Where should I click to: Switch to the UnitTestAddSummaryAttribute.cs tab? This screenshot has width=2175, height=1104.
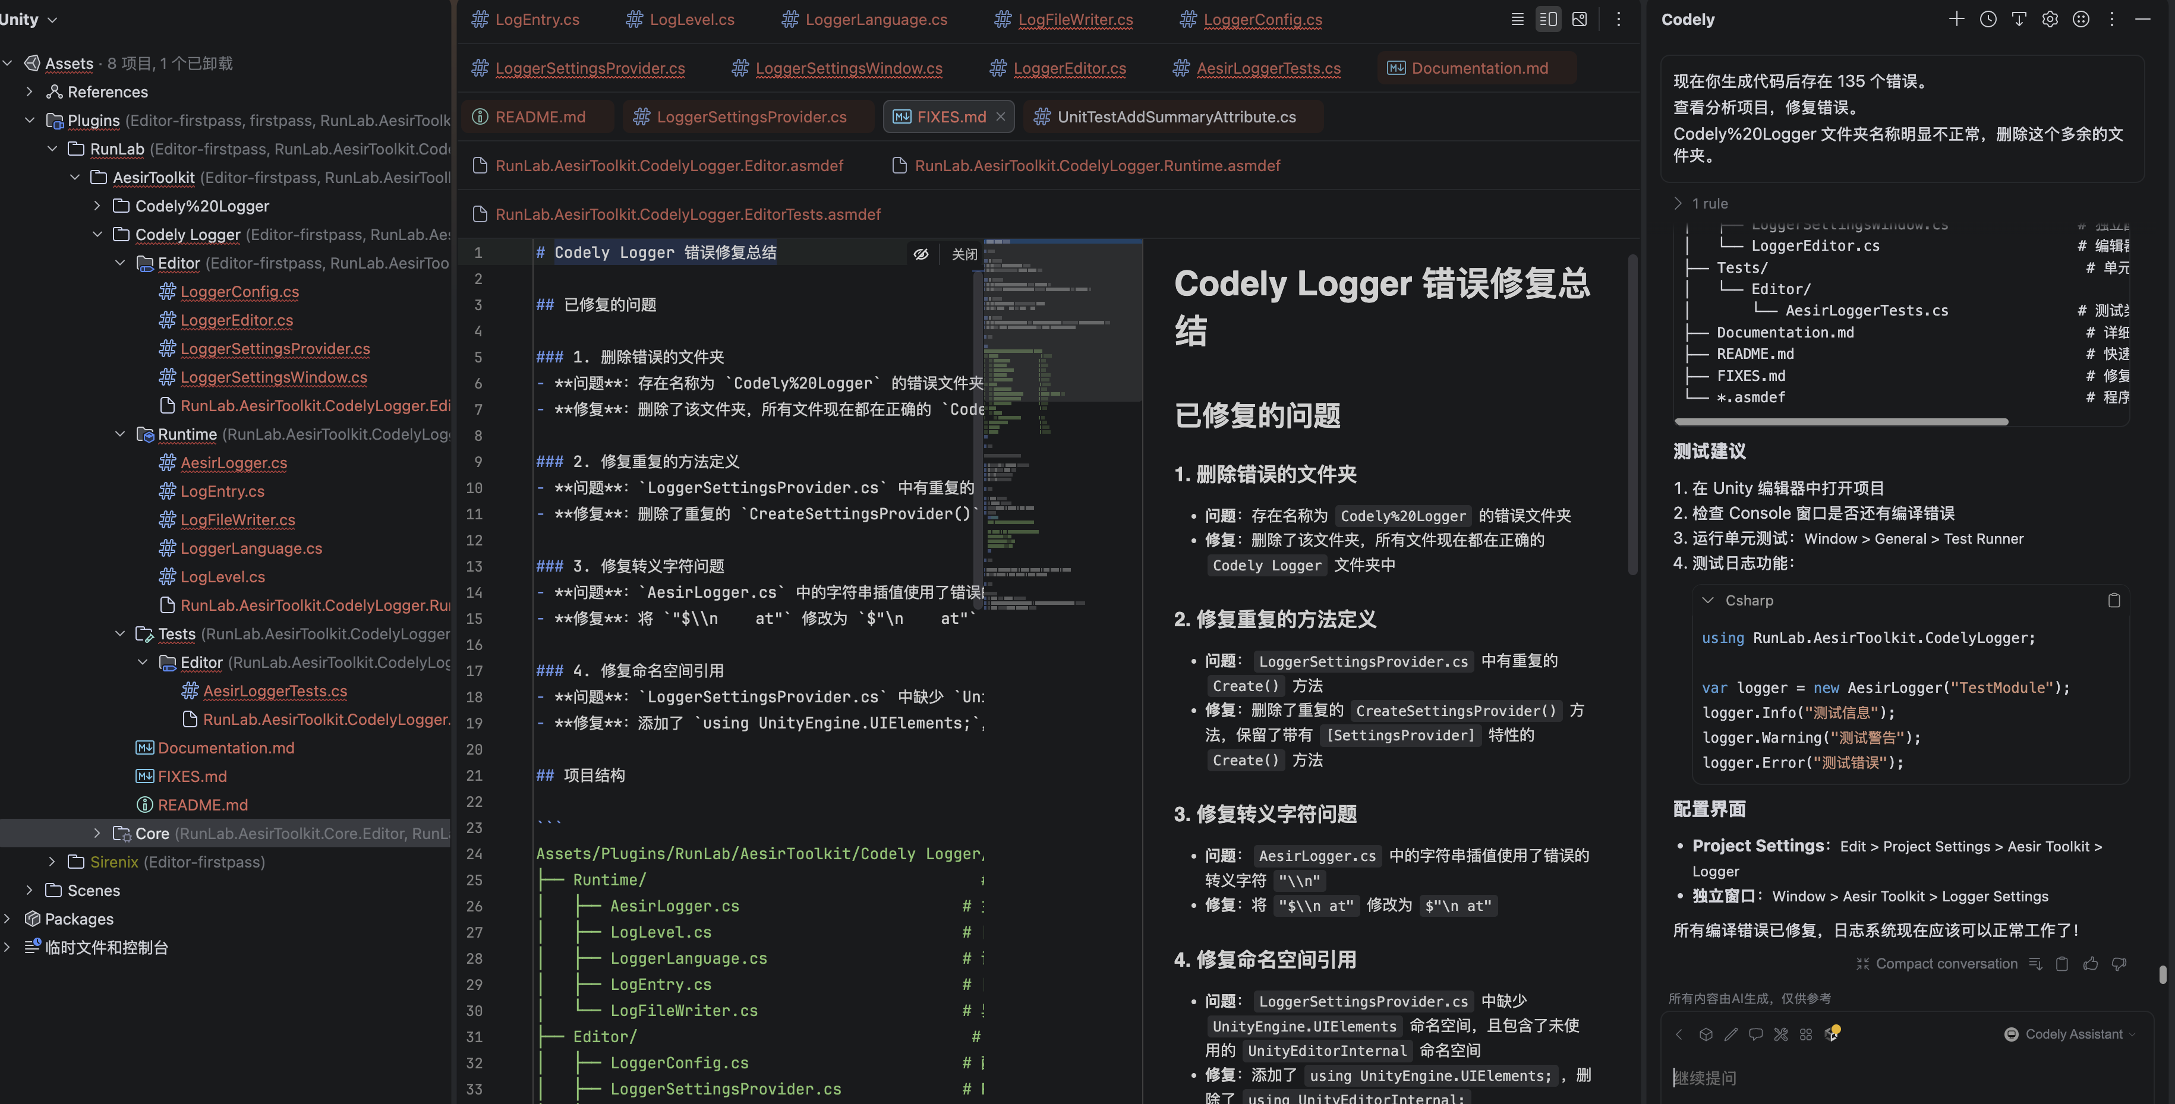[1173, 116]
